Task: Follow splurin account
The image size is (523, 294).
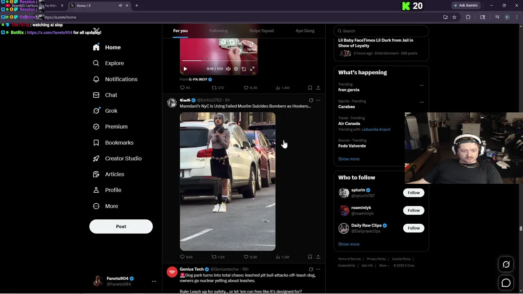Action: point(413,193)
